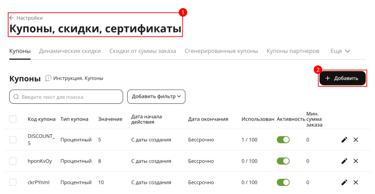This screenshot has height=194, width=375.
Task: Select the DISCOUNT_5 coupon code cell
Action: tap(41, 140)
